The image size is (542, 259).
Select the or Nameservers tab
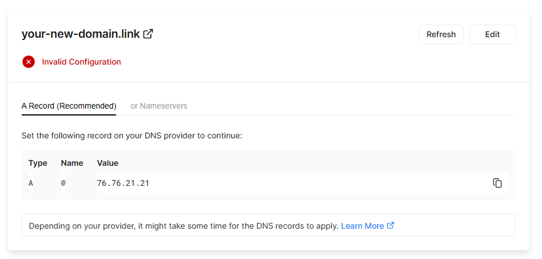click(159, 106)
